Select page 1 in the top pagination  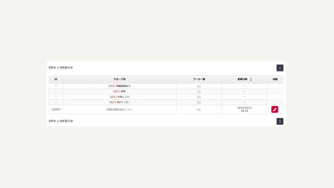coord(280,68)
